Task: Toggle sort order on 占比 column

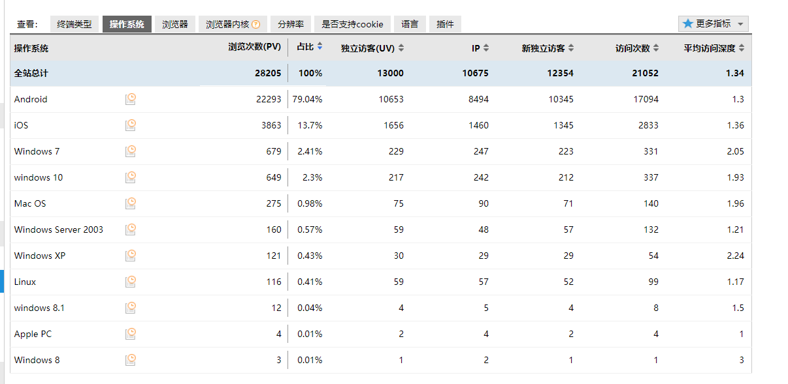Action: 318,47
